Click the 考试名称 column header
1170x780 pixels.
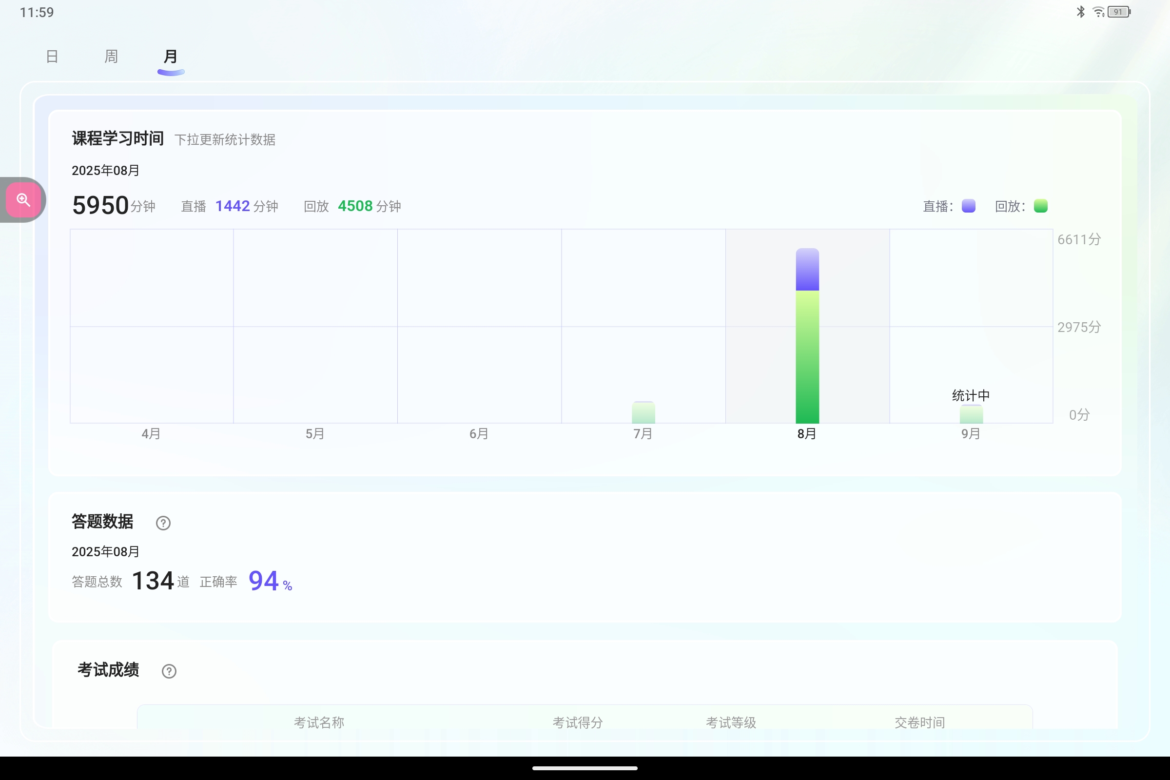point(319,722)
